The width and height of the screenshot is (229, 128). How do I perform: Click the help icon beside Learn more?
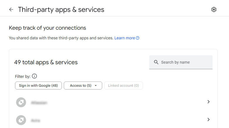138,38
